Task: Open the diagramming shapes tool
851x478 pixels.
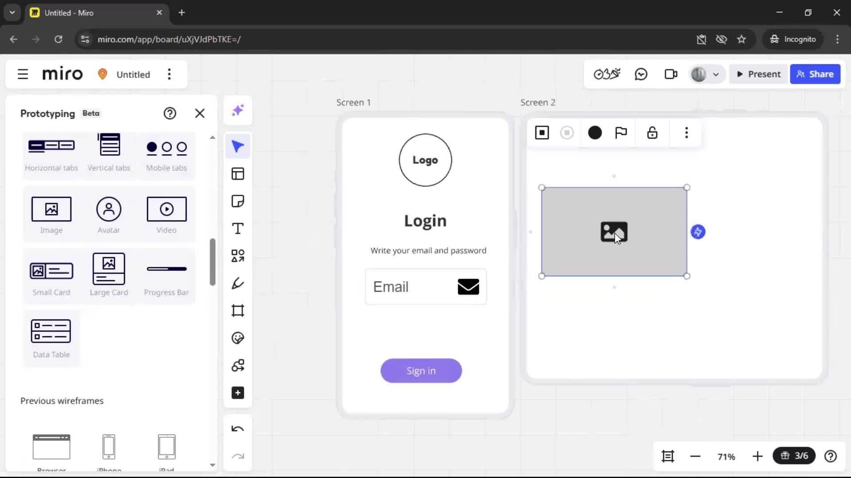Action: [x=238, y=366]
